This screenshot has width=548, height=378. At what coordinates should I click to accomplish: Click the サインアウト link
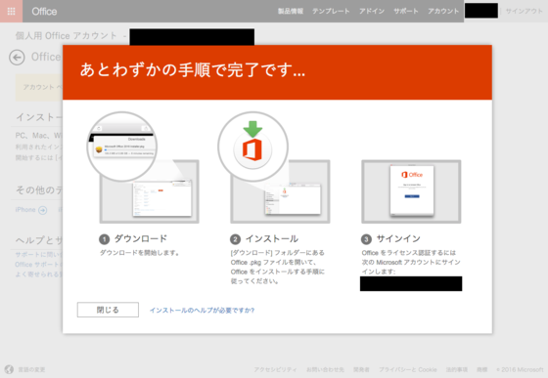(524, 11)
